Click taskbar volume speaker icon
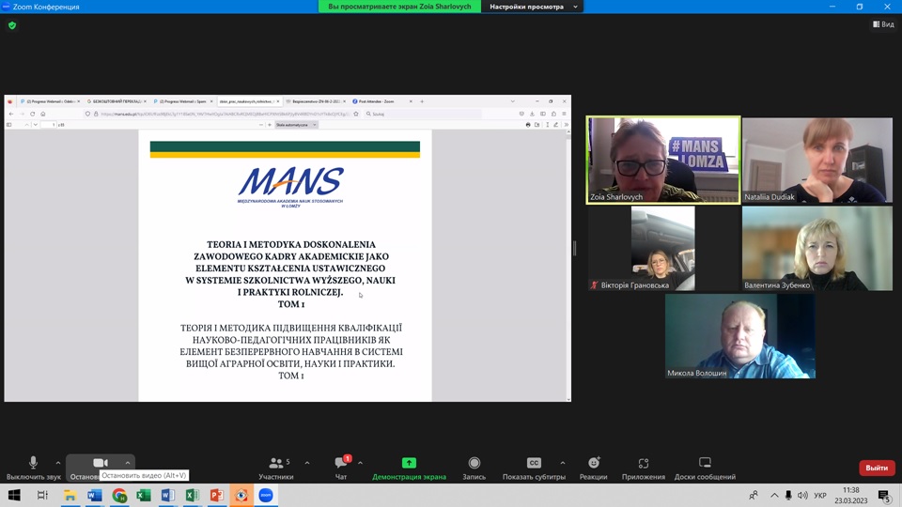 point(802,495)
